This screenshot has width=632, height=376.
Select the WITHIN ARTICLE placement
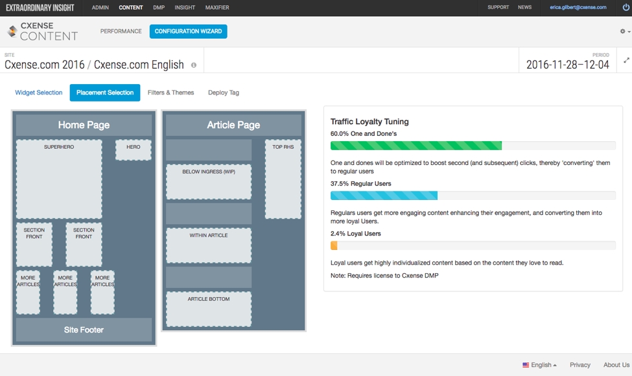tap(209, 245)
